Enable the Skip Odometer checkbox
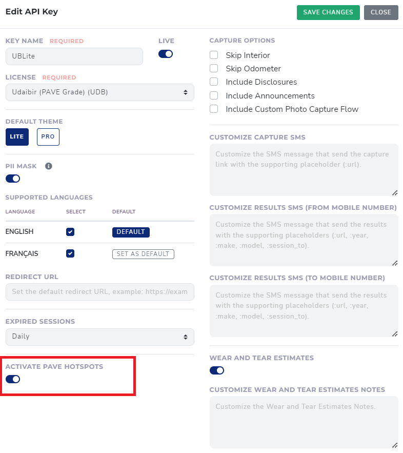This screenshot has height=453, width=403. click(x=214, y=68)
